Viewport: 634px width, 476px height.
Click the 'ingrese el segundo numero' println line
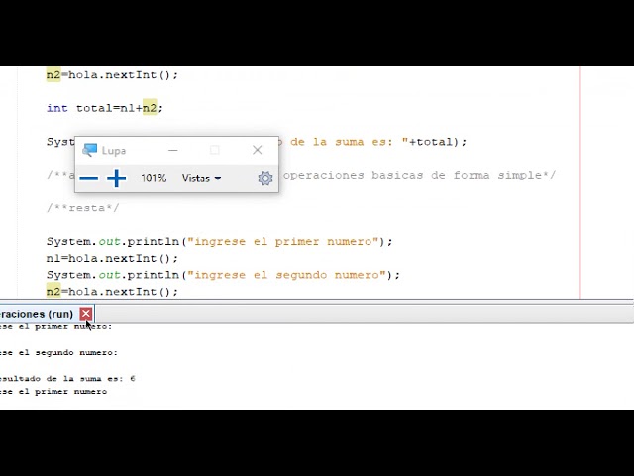223,275
